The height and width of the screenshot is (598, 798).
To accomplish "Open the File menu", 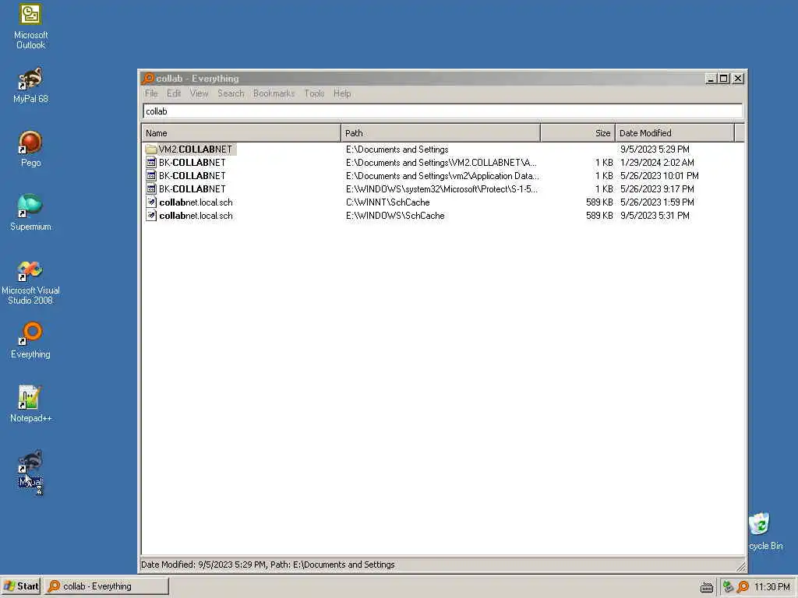I will 151,93.
